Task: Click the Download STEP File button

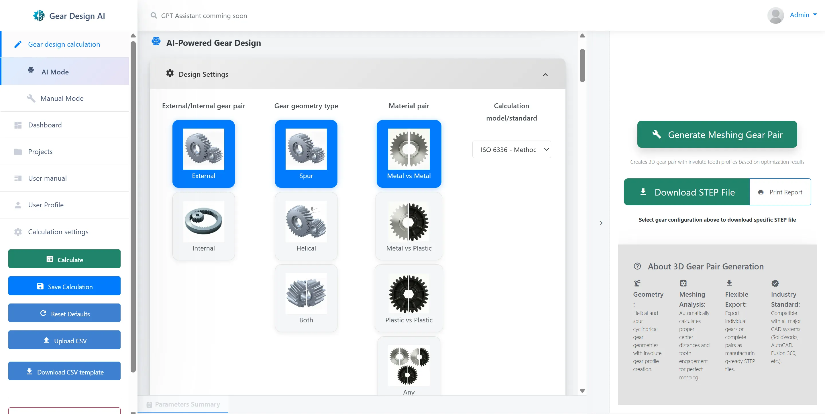Action: click(x=686, y=192)
